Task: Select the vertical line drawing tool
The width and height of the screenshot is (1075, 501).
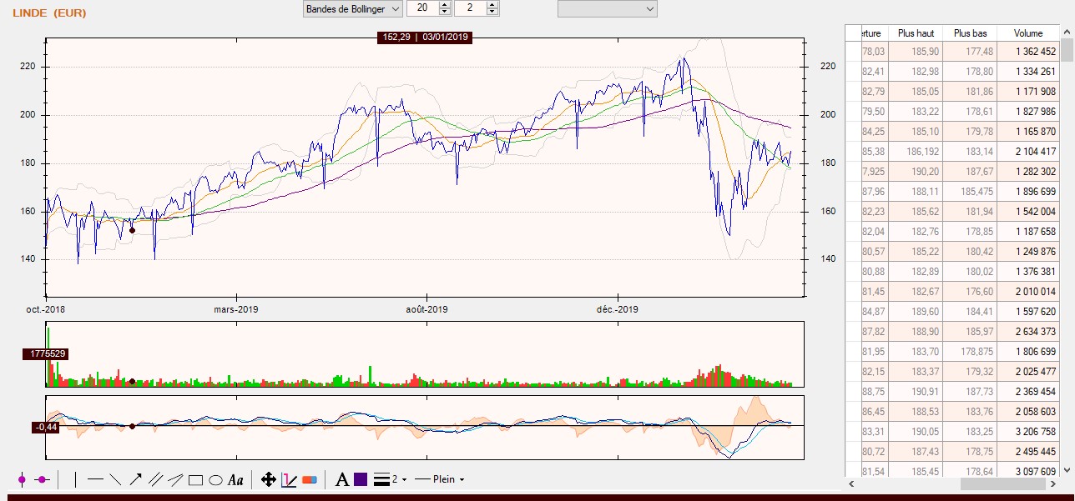Action: (x=75, y=479)
